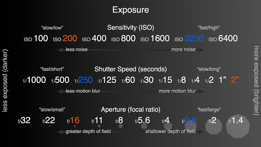
Task: Click the Sensitivity (ISO) heading
Action: [x=131, y=28]
